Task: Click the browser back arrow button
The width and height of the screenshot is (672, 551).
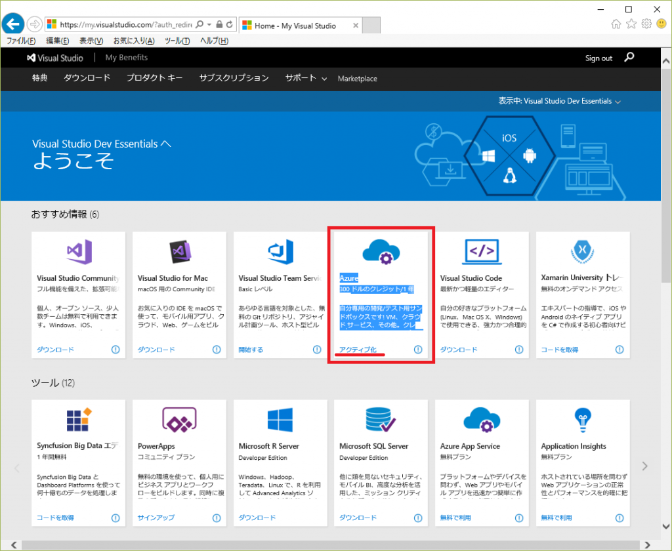Action: point(13,24)
